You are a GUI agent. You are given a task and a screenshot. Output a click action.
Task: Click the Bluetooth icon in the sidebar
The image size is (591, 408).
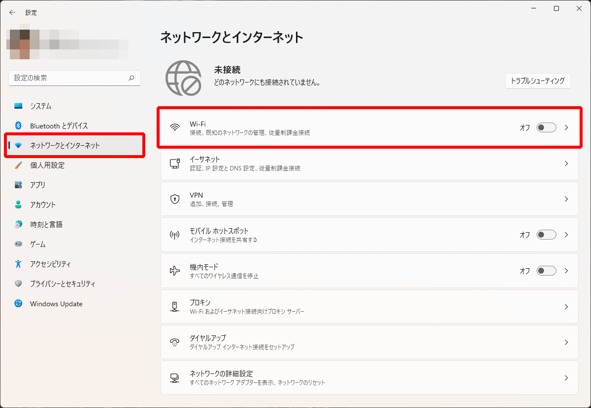tap(18, 125)
